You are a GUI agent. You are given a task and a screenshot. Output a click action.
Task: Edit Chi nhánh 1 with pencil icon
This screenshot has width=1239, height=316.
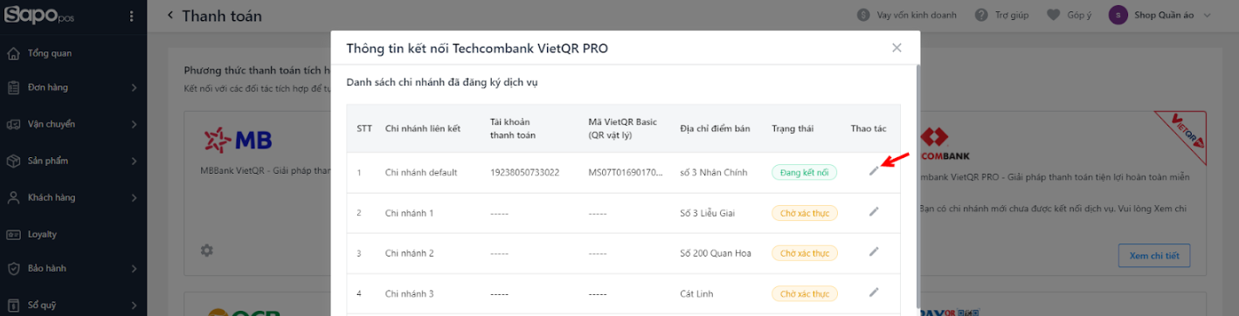[x=874, y=211]
